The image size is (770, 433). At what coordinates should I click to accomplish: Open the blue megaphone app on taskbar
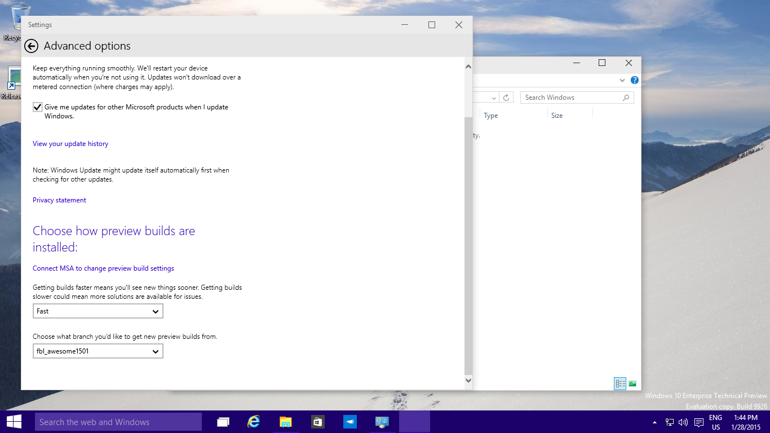click(350, 422)
